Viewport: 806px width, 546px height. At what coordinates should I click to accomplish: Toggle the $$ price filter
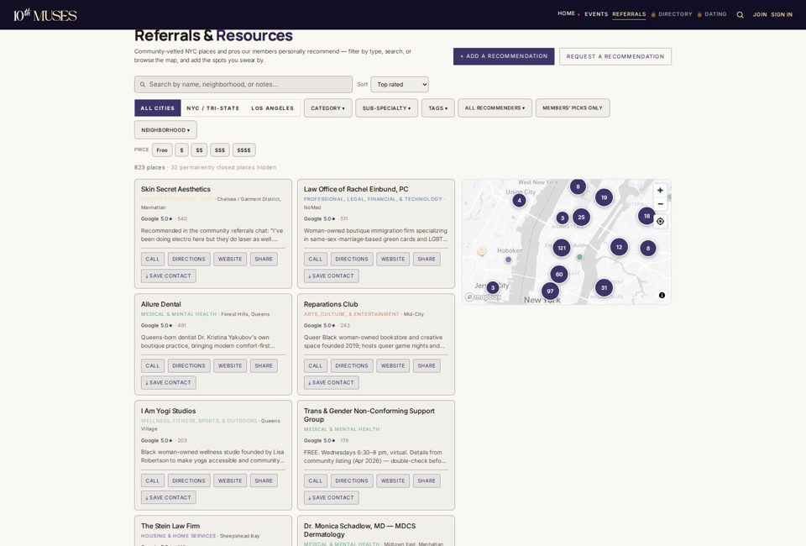click(x=199, y=150)
